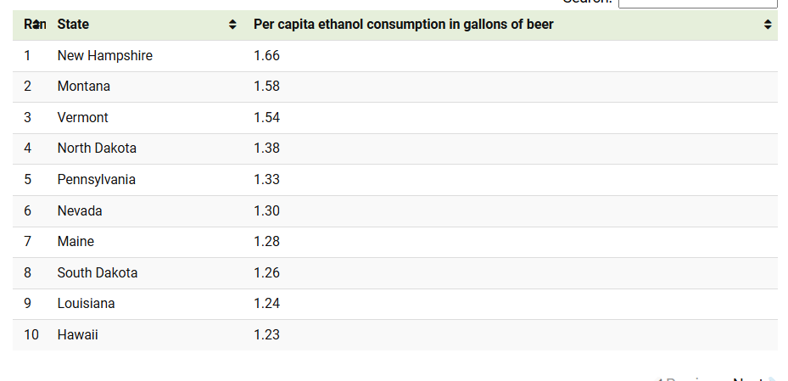The height and width of the screenshot is (381, 788).
Task: Click the Nevada row entry
Action: 80,211
